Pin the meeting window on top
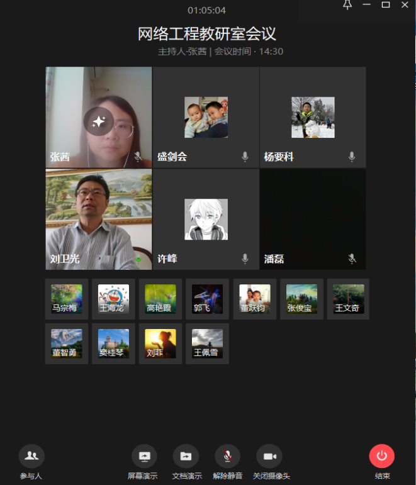This screenshot has width=416, height=485. [347, 5]
